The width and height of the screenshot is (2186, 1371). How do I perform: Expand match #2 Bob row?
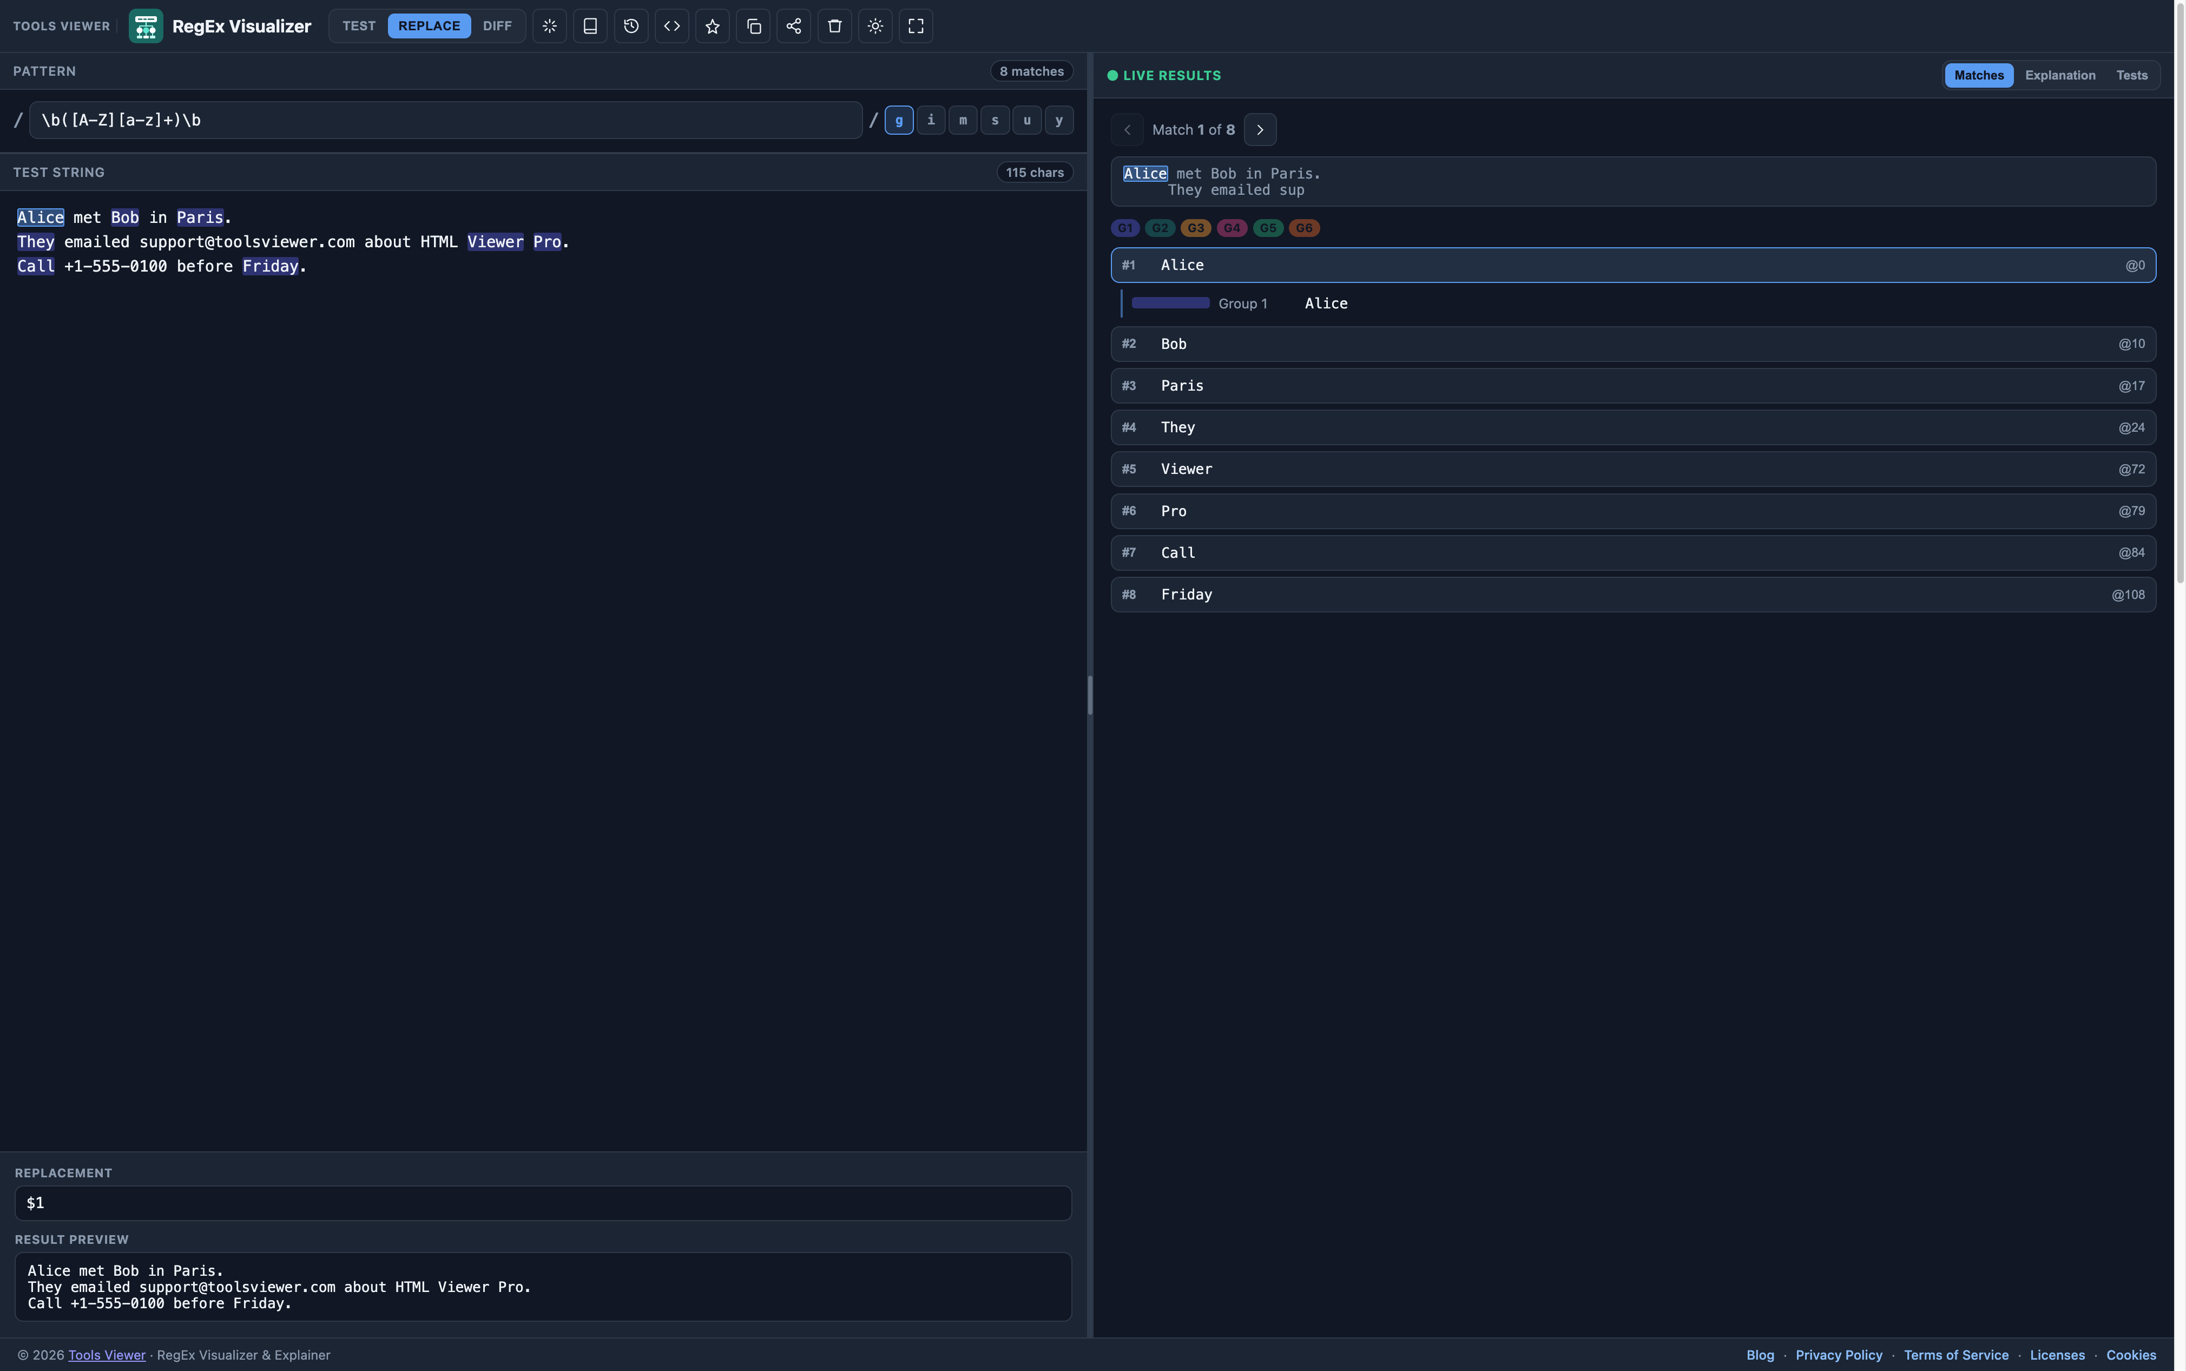(x=1634, y=345)
